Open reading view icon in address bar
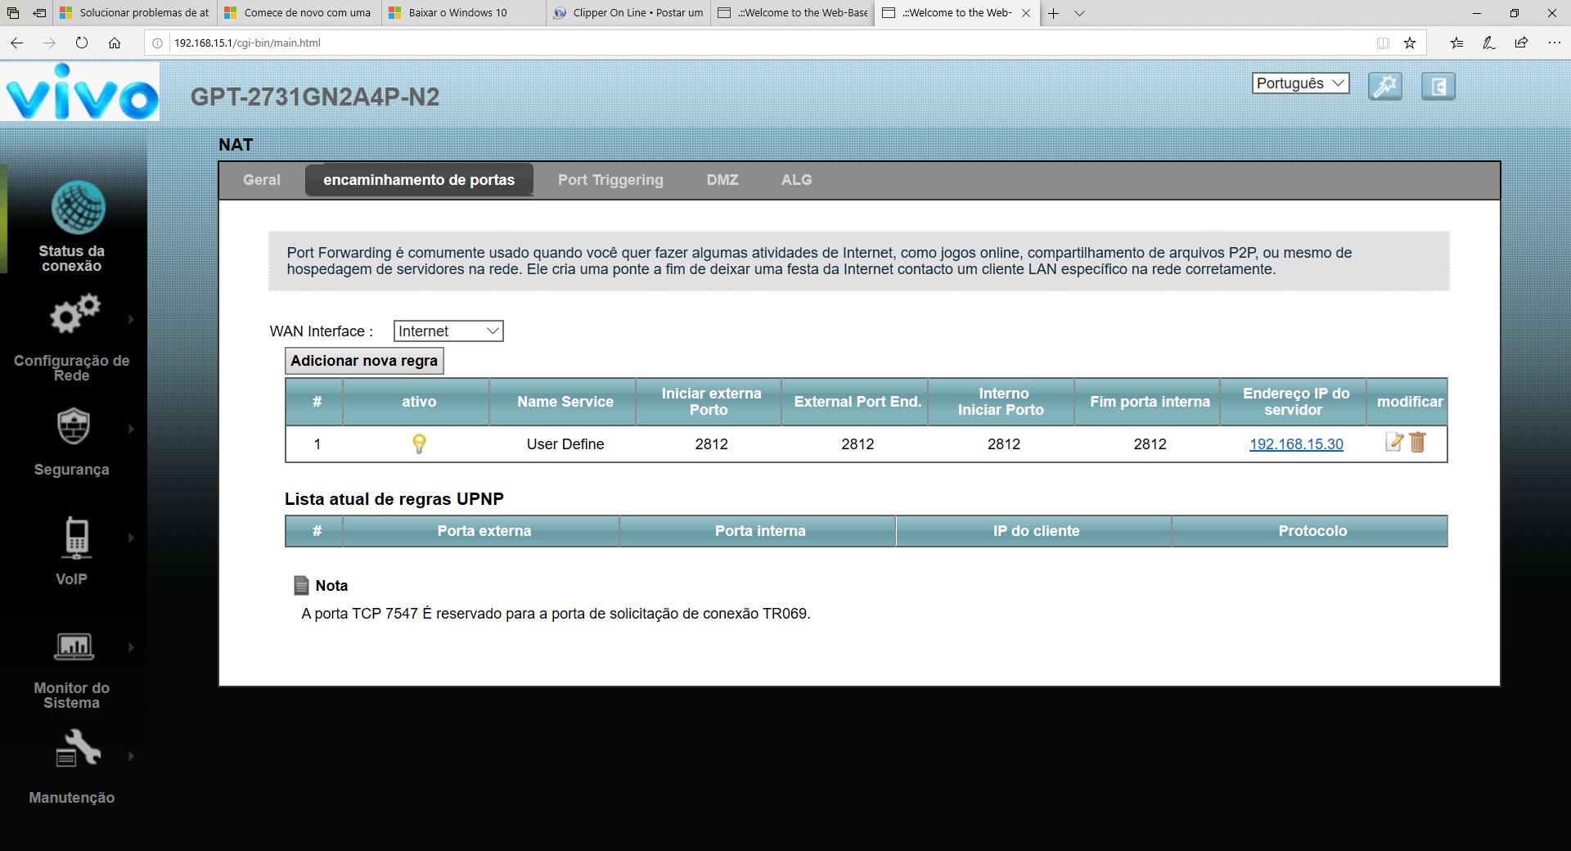 (x=1383, y=43)
